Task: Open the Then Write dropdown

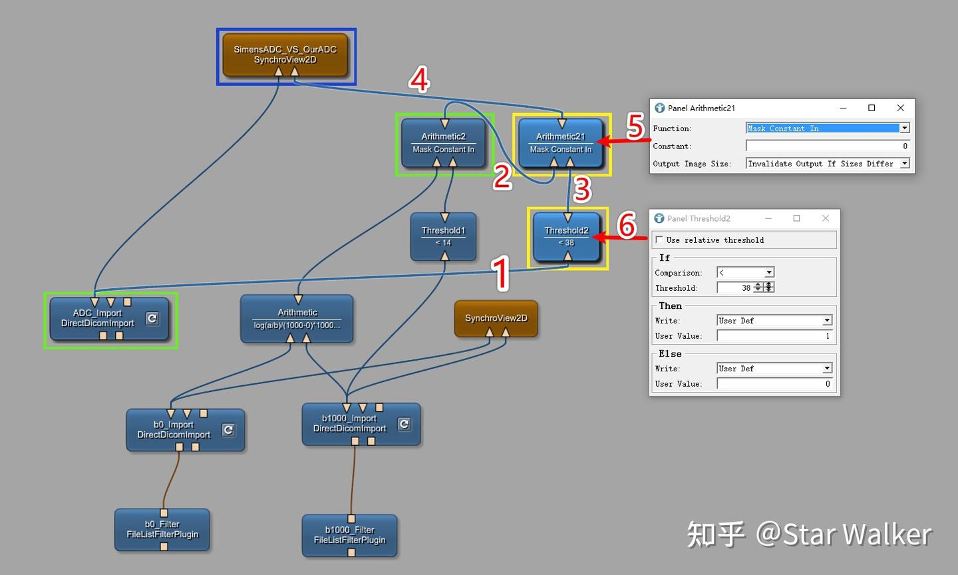Action: pos(774,320)
